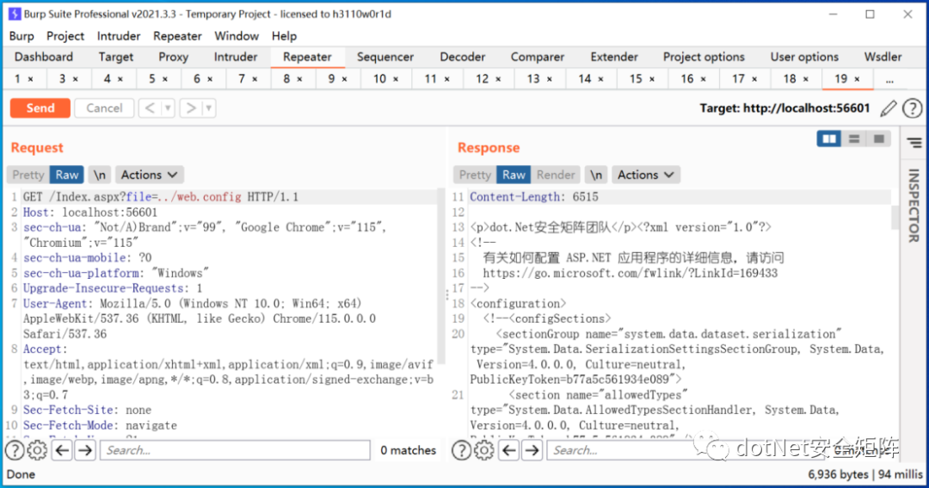Switch Response view to Pretty
The width and height of the screenshot is (929, 488).
coord(475,175)
